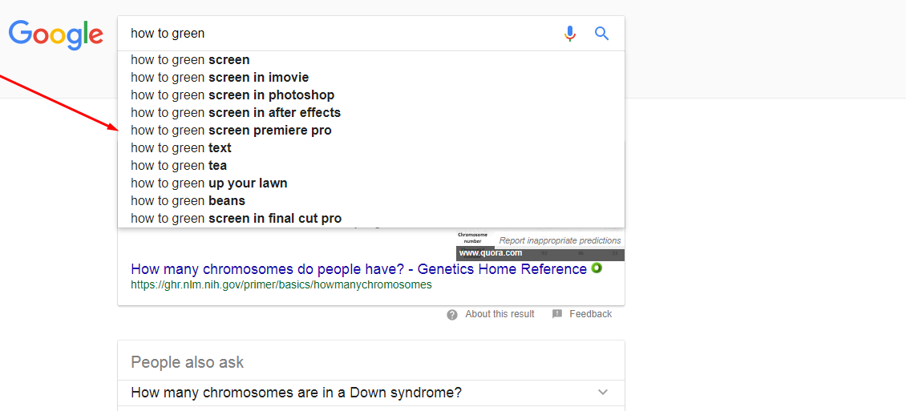Select "how to green screen in after effects"
Screen dimensions: 906x411
click(x=371, y=112)
